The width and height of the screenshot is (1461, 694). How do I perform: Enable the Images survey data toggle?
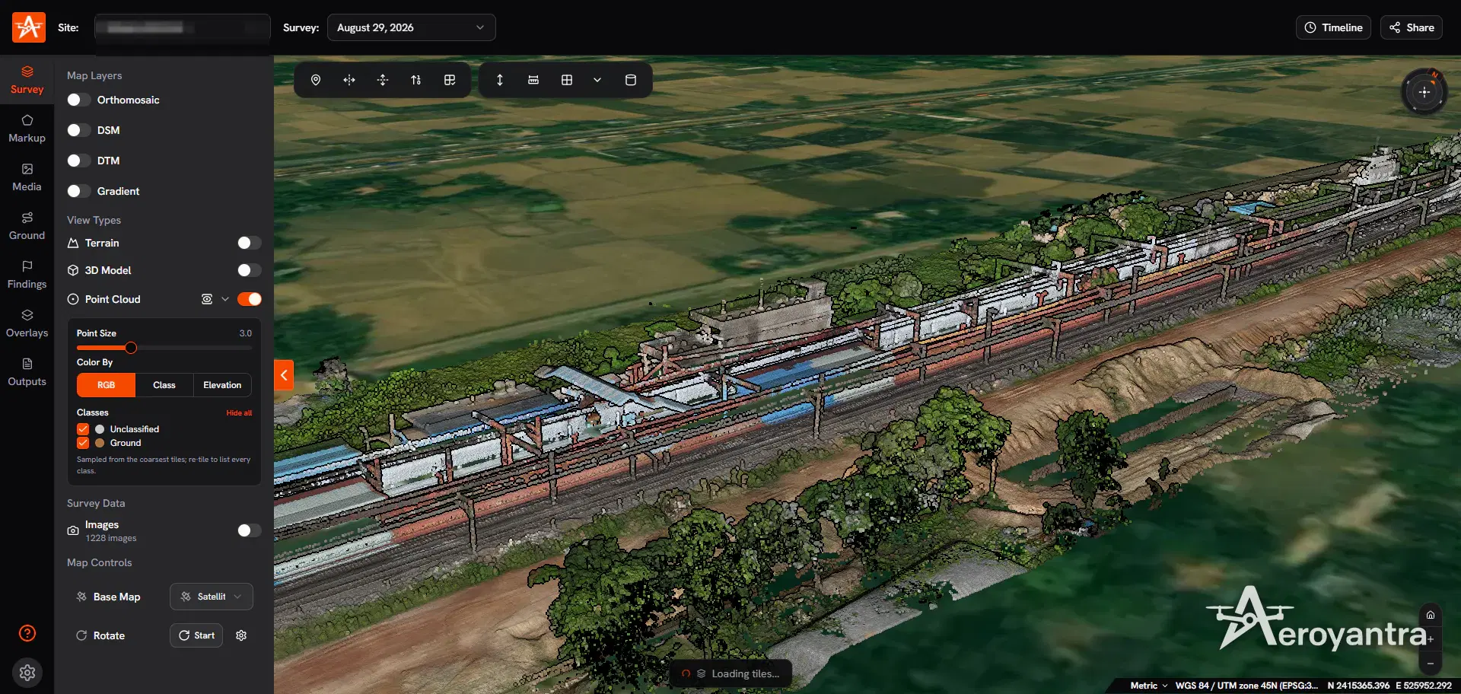click(250, 530)
